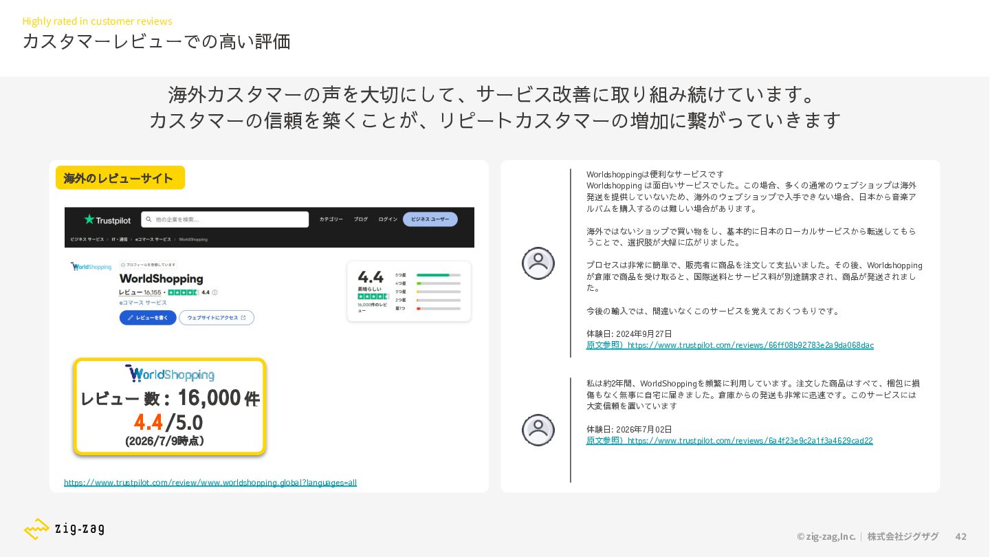The height and width of the screenshot is (557, 990).
Task: Click the review title Worldshoppingは便利なサービスです
Action: (655, 174)
